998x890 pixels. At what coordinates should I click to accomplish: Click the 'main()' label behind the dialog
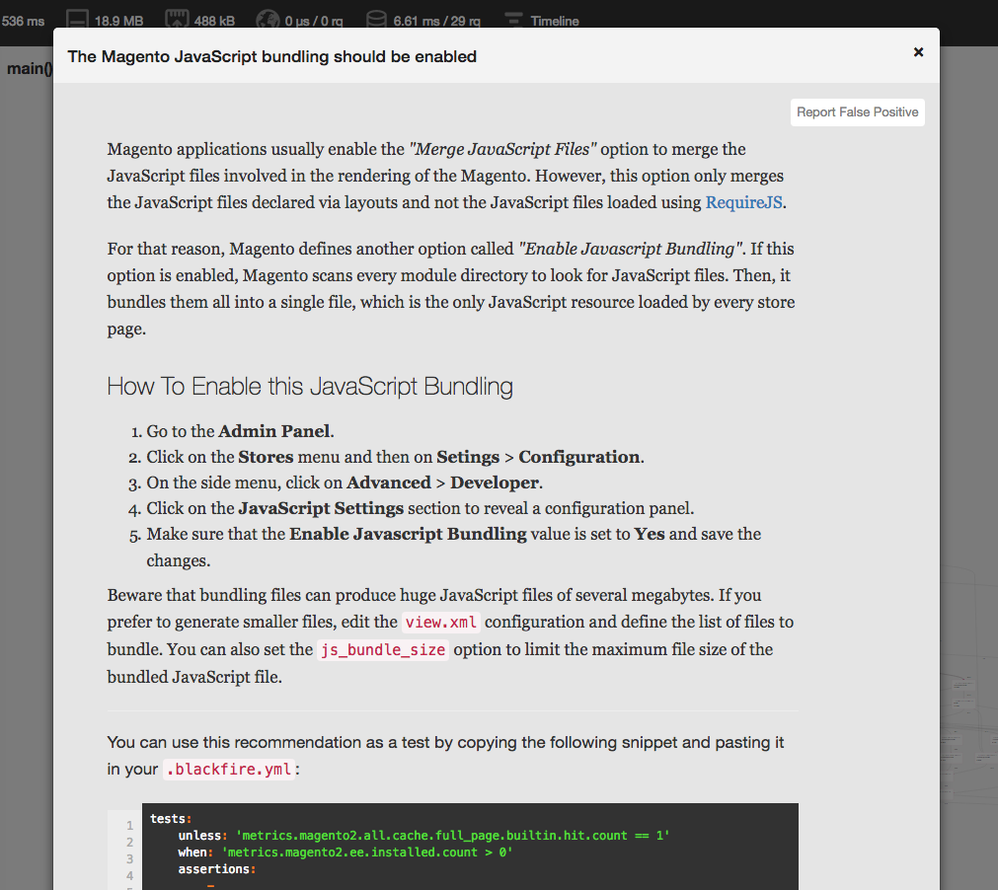(30, 68)
